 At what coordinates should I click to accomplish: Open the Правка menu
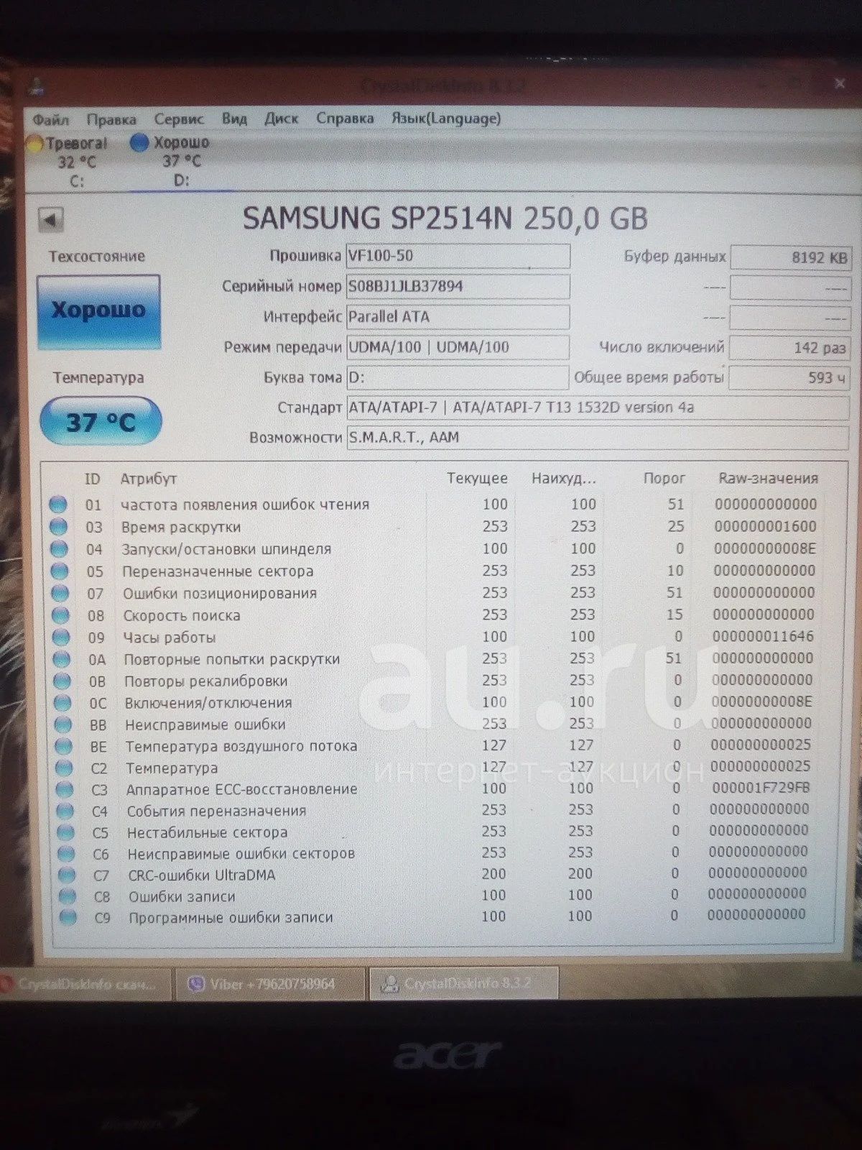pyautogui.click(x=111, y=119)
